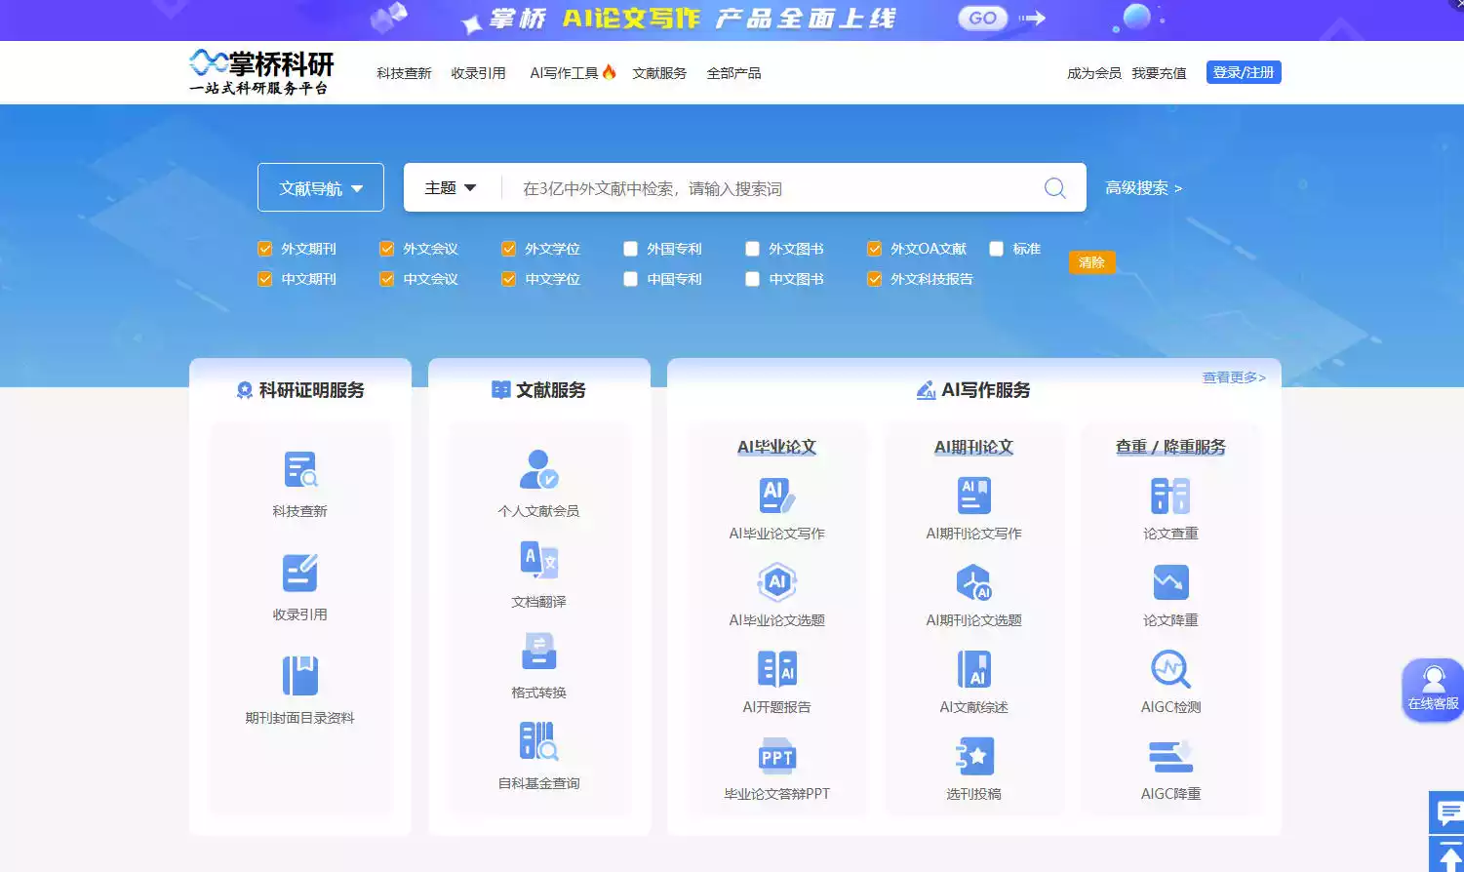Open the AI文献综述 icon
Image resolution: width=1464 pixels, height=872 pixels.
974,669
